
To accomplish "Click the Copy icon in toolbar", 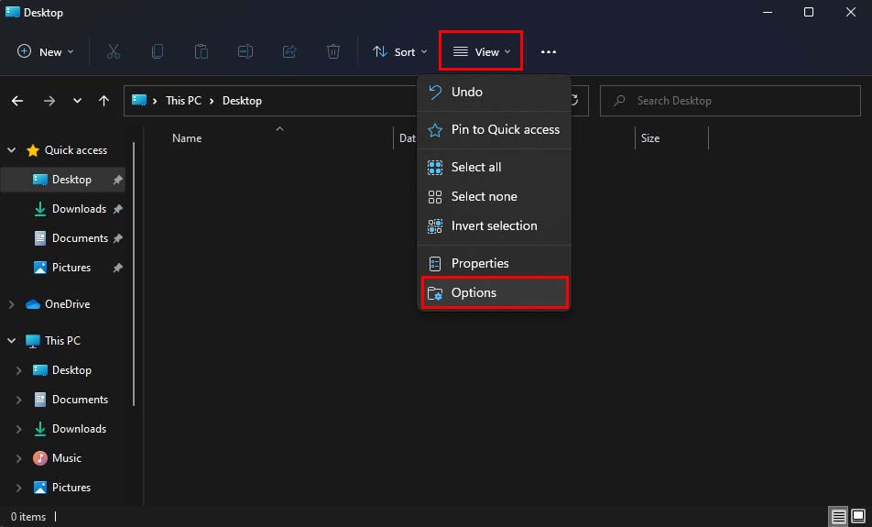I will coord(158,52).
